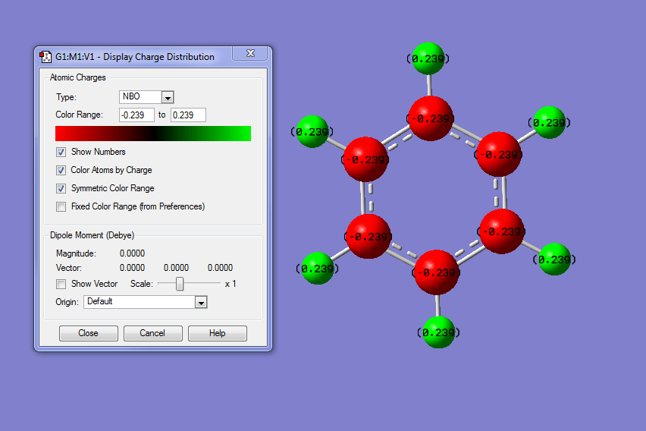This screenshot has height=431, width=646.
Task: Click the Cancel button
Action: pos(153,333)
